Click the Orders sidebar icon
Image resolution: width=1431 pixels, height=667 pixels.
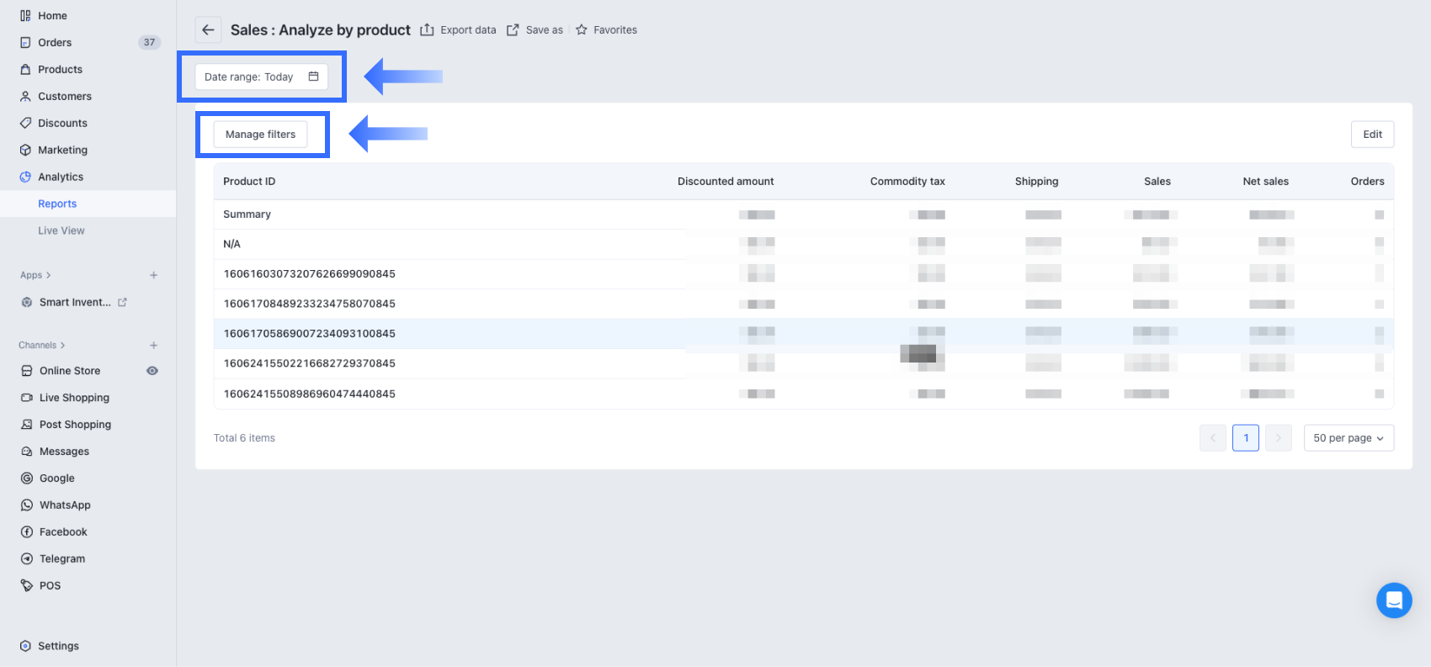pyautogui.click(x=25, y=42)
